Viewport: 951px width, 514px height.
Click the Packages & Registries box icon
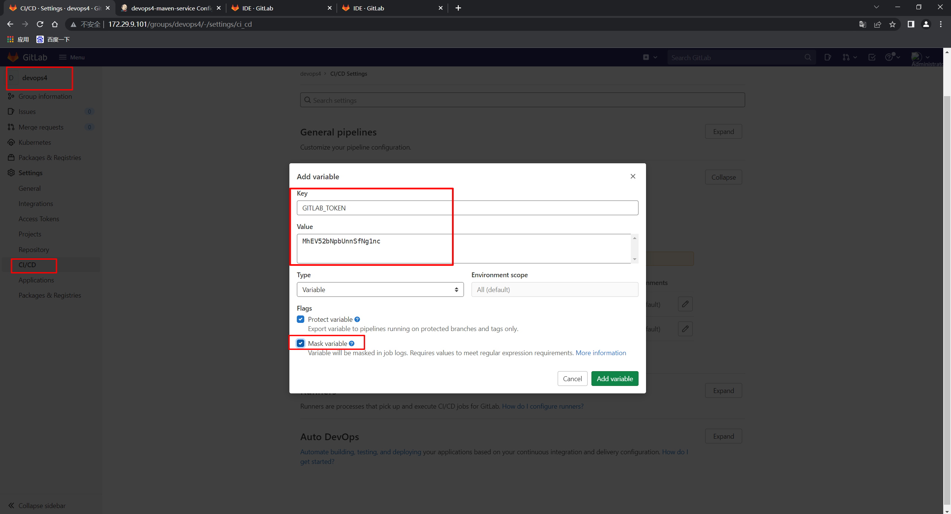[x=11, y=157]
